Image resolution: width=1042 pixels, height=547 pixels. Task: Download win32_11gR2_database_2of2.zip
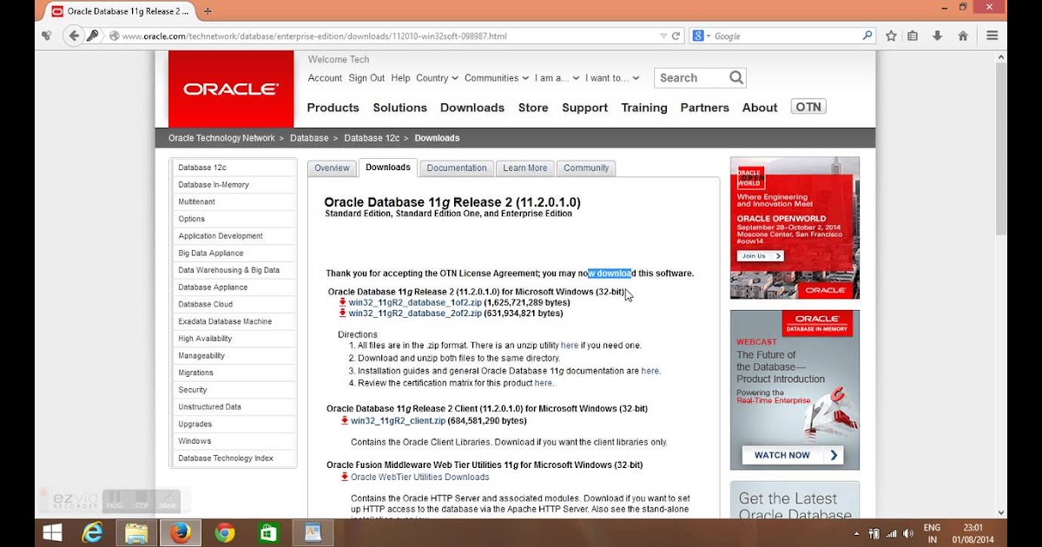415,313
